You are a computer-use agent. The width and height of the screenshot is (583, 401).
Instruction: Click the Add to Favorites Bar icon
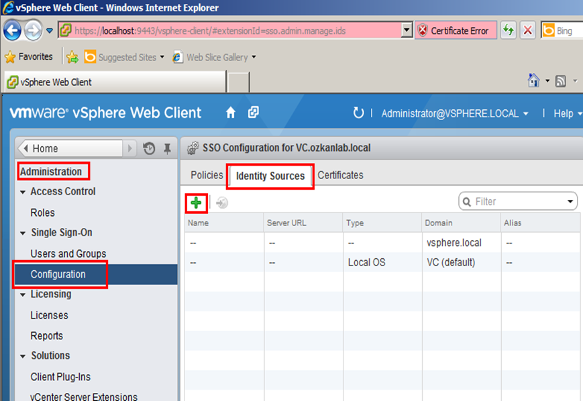(x=72, y=57)
